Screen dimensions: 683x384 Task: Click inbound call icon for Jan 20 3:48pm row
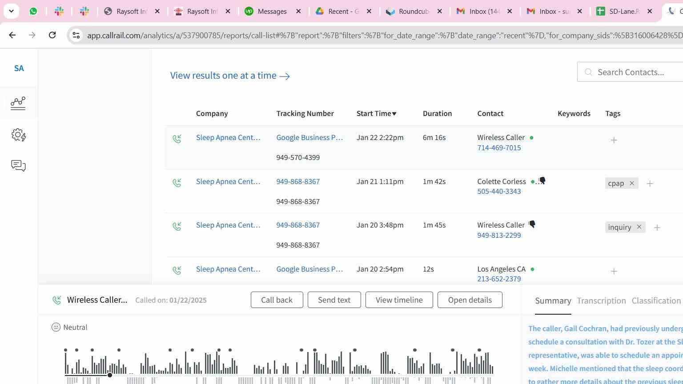coord(177,226)
